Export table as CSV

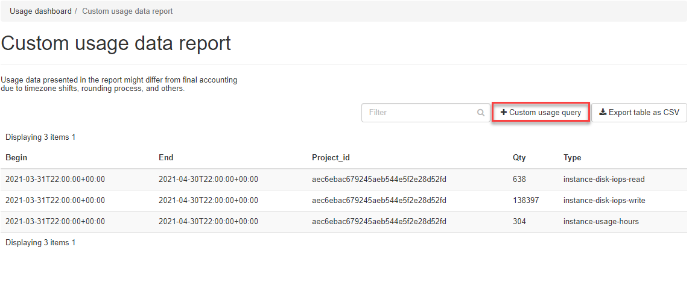pyautogui.click(x=639, y=113)
